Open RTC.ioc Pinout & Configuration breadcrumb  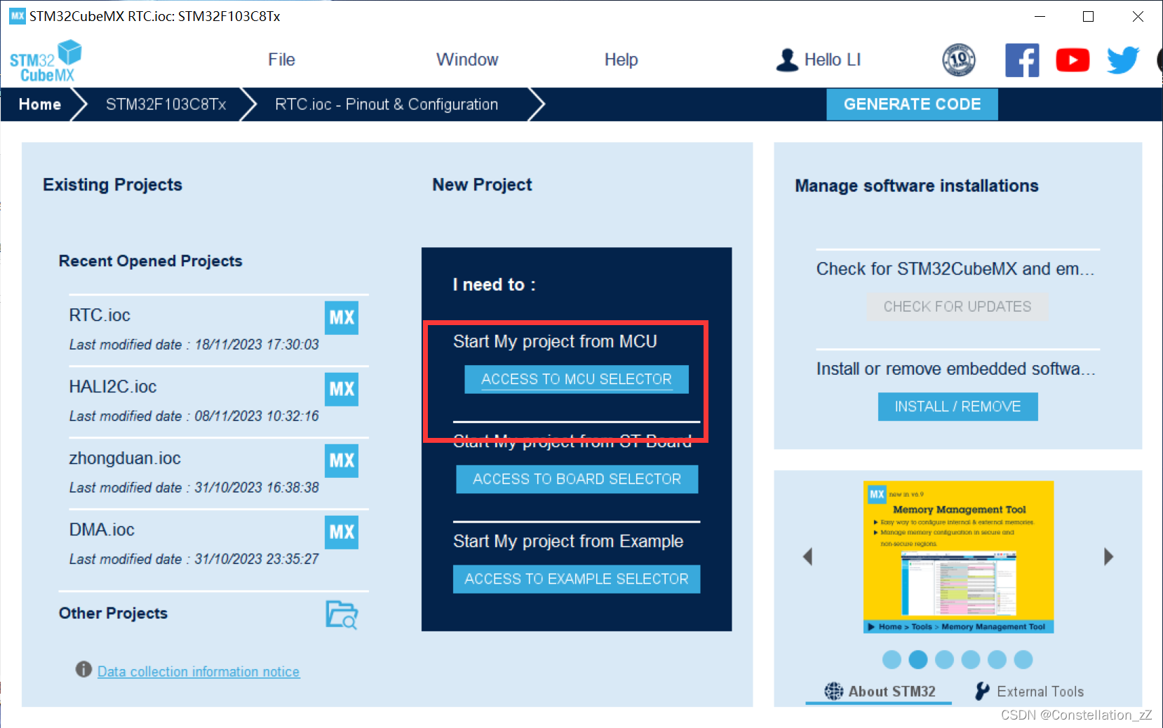tap(386, 104)
